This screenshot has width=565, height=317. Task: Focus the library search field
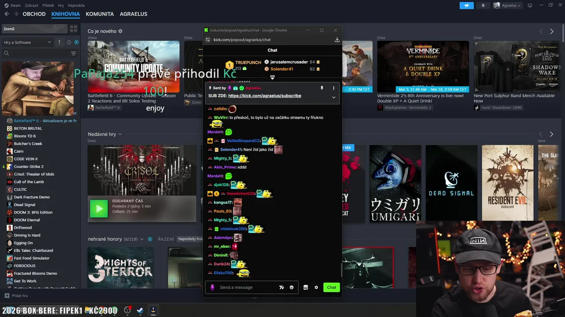point(36,53)
